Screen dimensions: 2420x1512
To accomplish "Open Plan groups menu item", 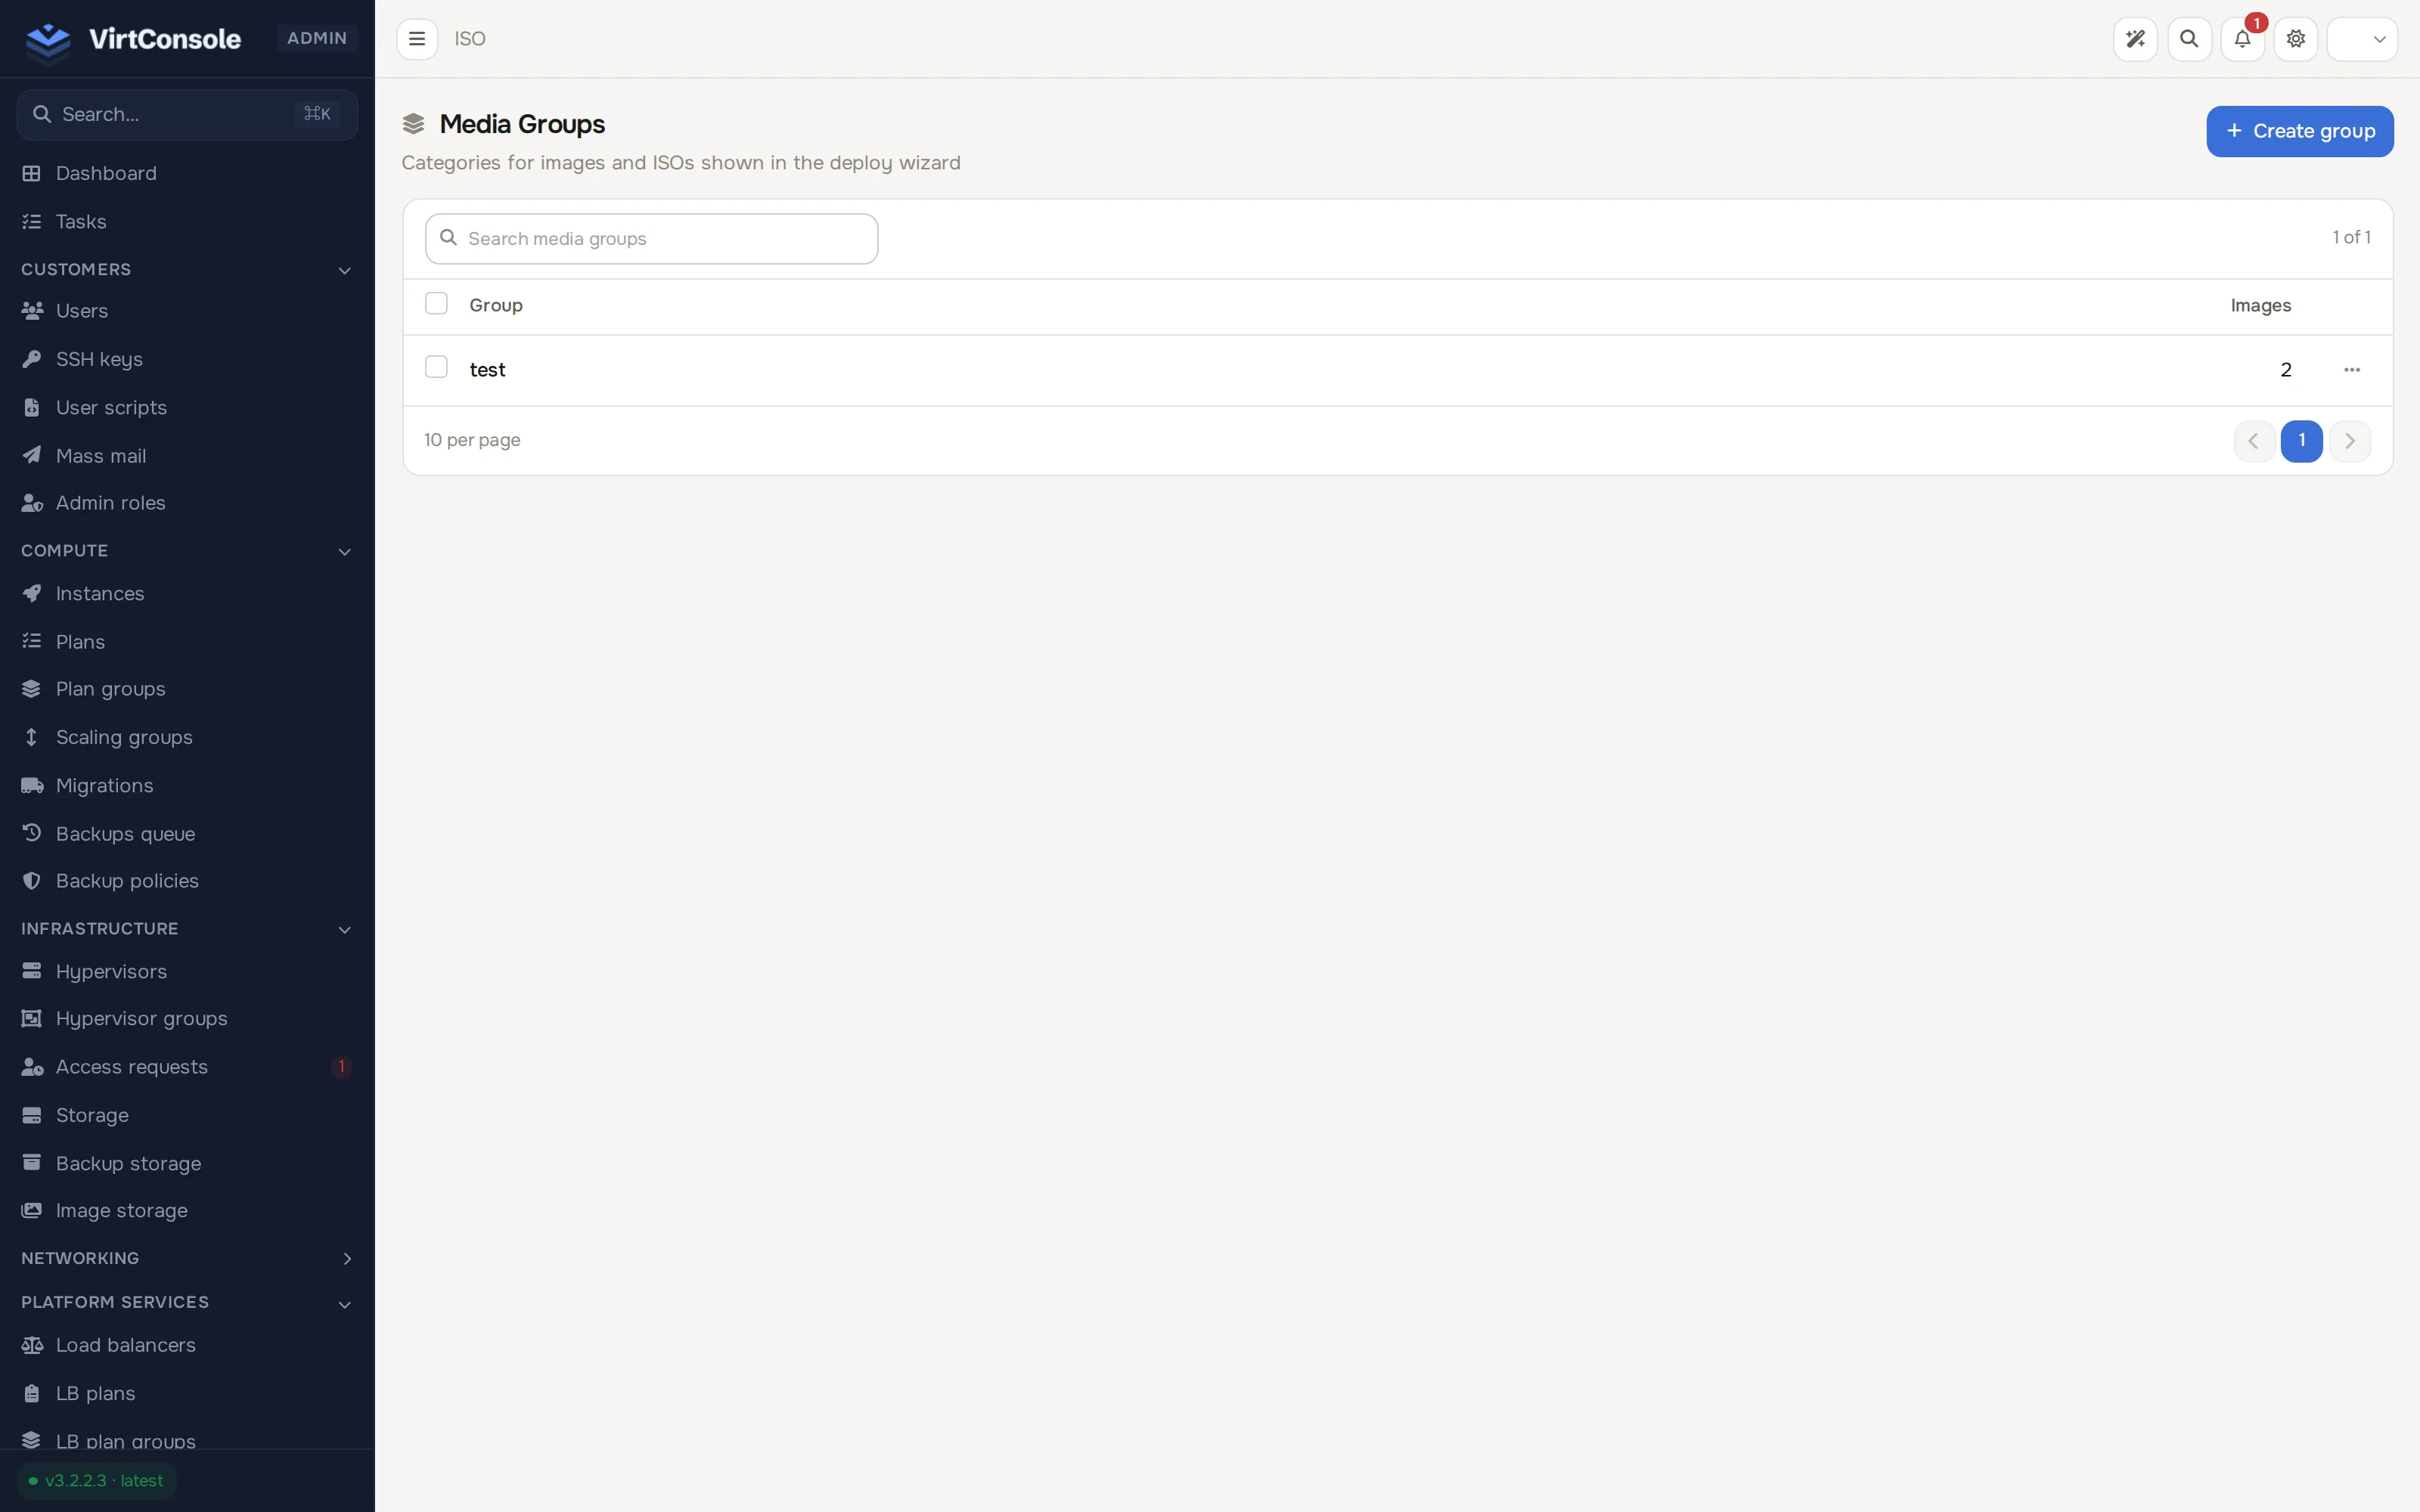I will [x=187, y=689].
